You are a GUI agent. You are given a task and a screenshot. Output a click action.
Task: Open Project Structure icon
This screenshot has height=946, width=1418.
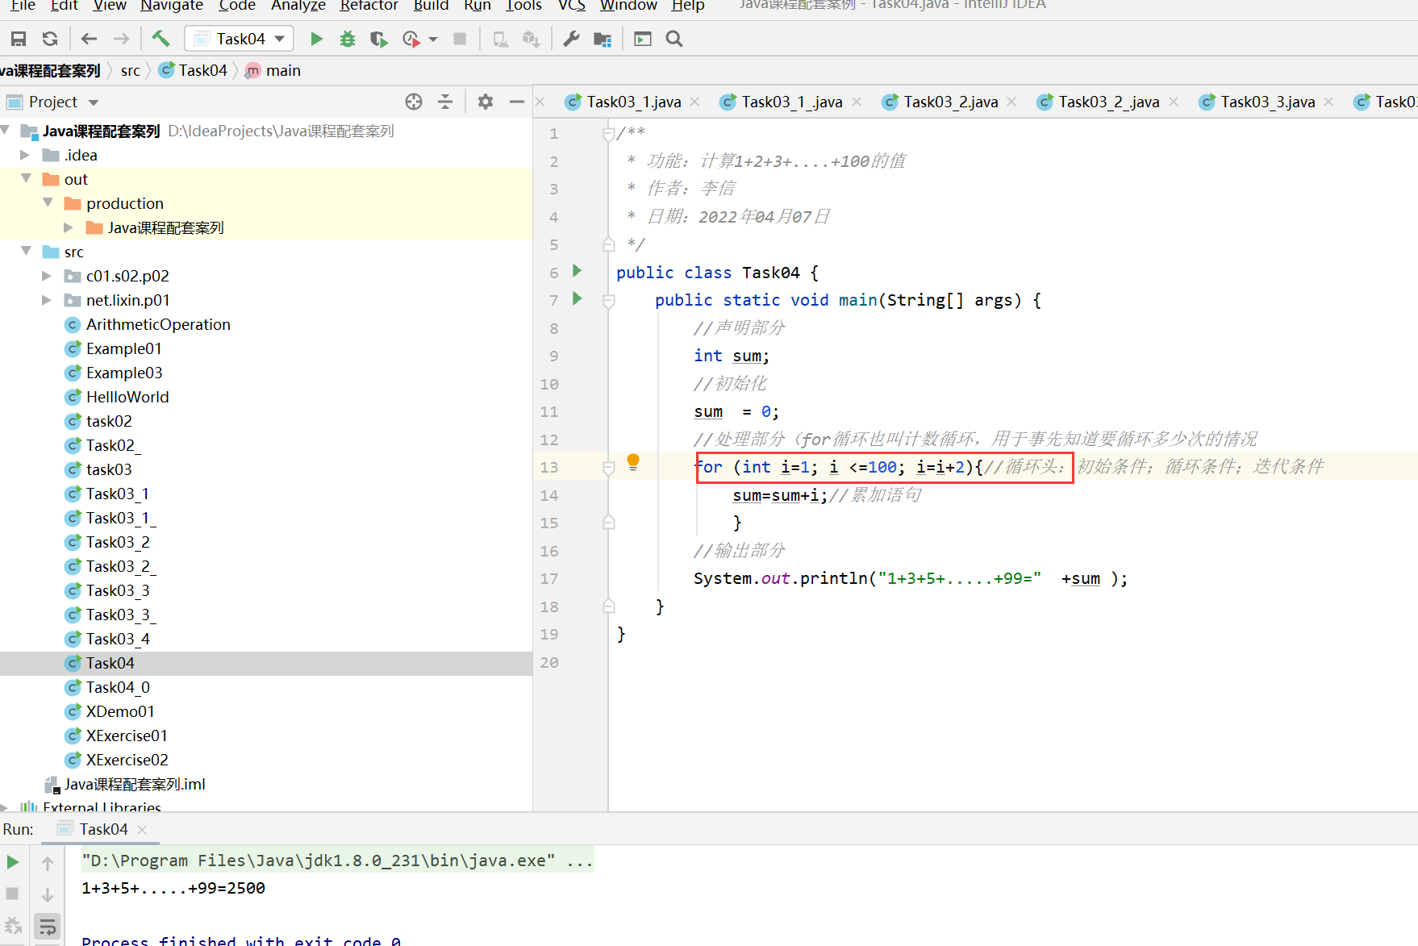tap(603, 39)
